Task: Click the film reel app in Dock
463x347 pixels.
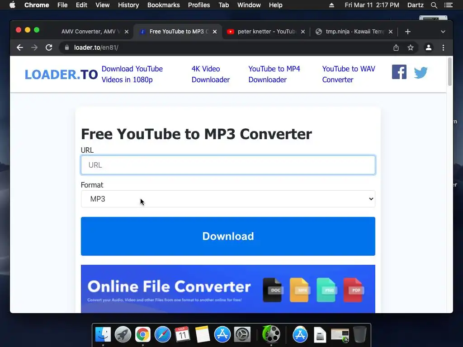Action: [271, 334]
